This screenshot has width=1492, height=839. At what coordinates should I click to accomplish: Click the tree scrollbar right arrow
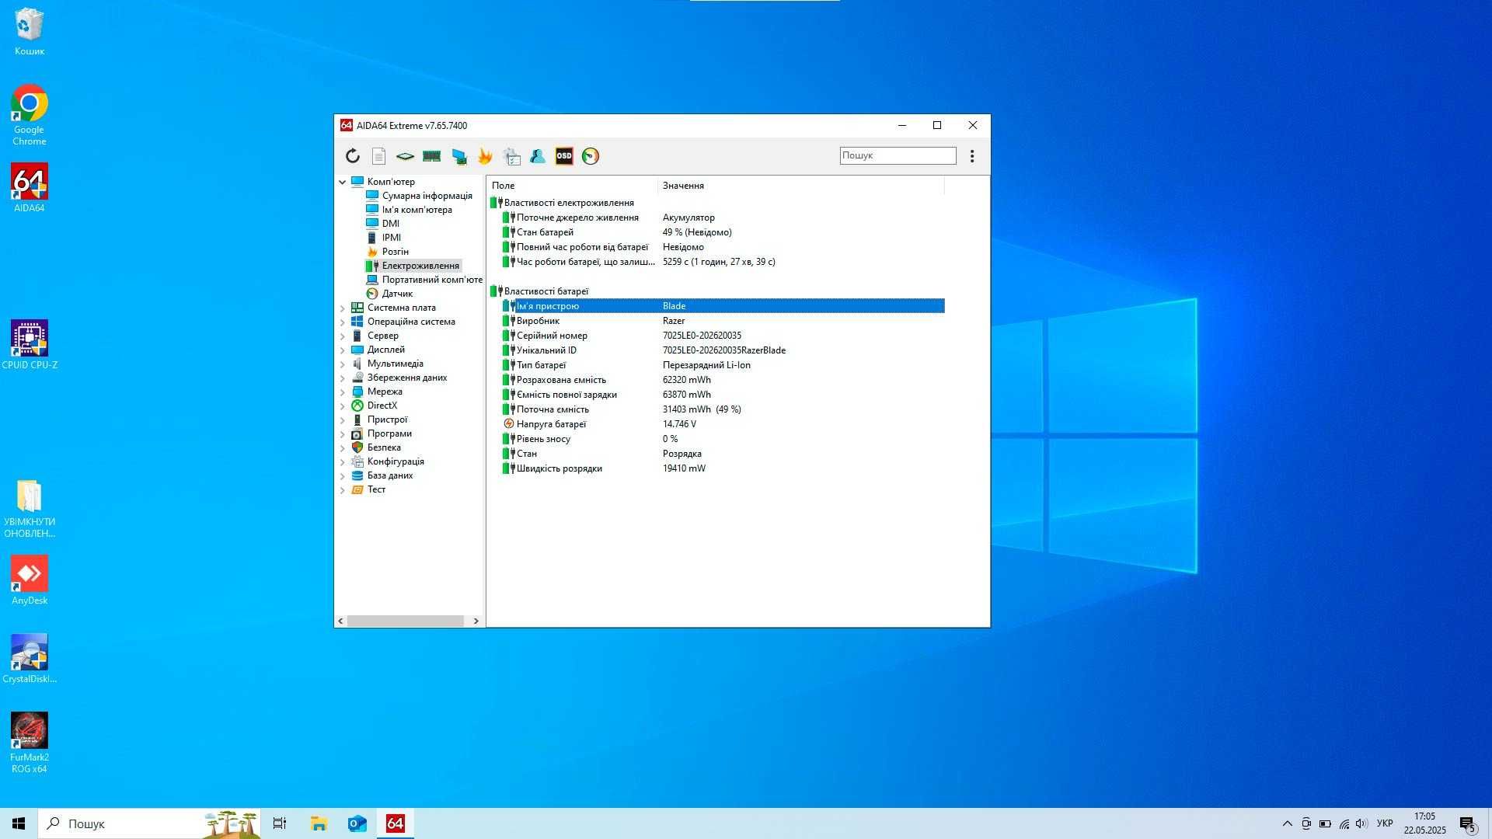coord(476,621)
